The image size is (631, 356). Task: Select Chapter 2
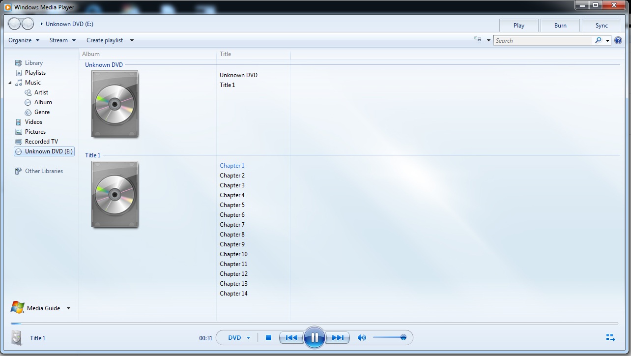tap(232, 176)
